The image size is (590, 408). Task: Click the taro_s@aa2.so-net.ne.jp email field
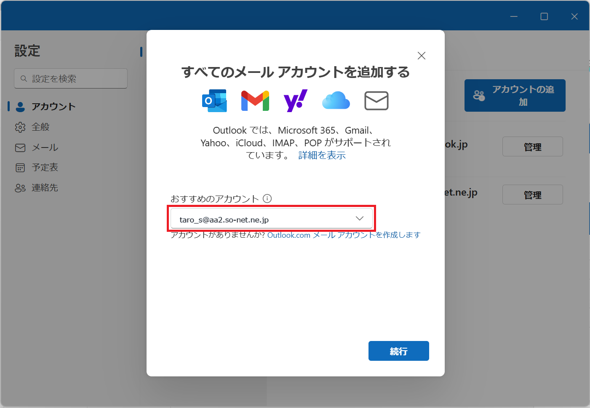pyautogui.click(x=261, y=219)
